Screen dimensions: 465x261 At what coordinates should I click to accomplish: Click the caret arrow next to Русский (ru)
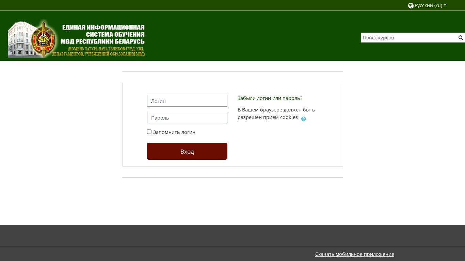click(x=445, y=5)
